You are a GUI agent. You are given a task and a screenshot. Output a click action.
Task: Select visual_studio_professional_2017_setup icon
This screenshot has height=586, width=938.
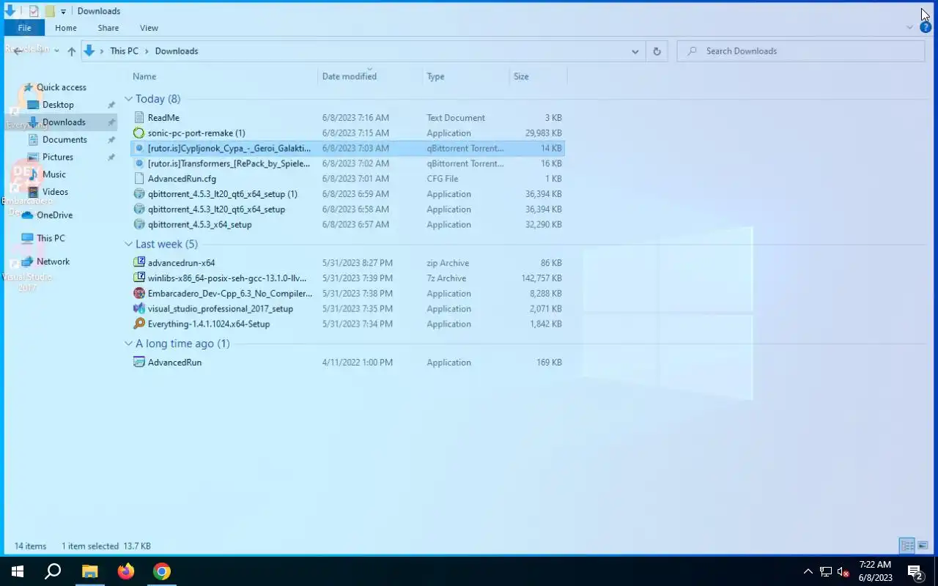click(x=139, y=308)
